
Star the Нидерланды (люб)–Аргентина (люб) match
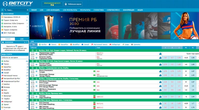pos(37,54)
